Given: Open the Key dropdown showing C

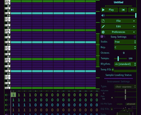Looking at the screenshot, I should pyautogui.click(x=125, y=47).
